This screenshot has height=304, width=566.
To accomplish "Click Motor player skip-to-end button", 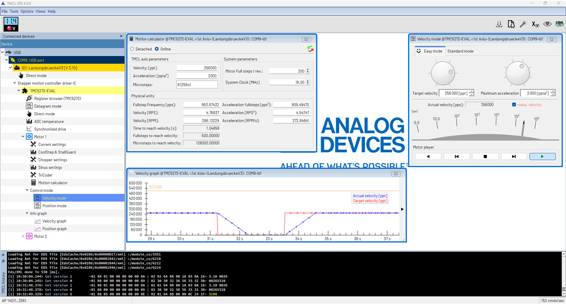I will coord(514,156).
